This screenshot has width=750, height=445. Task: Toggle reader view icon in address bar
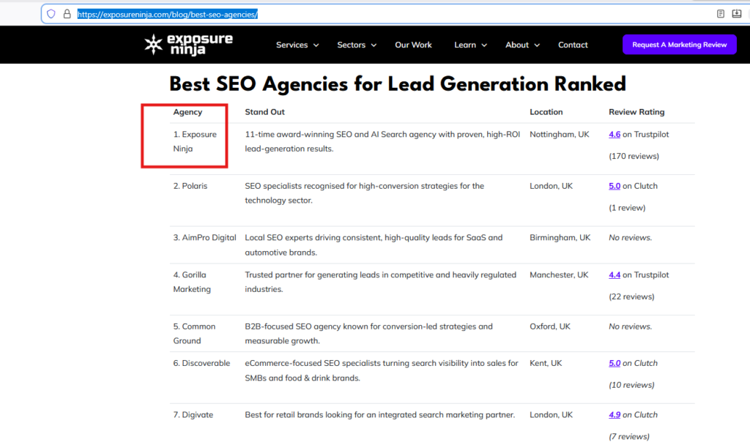coord(721,14)
